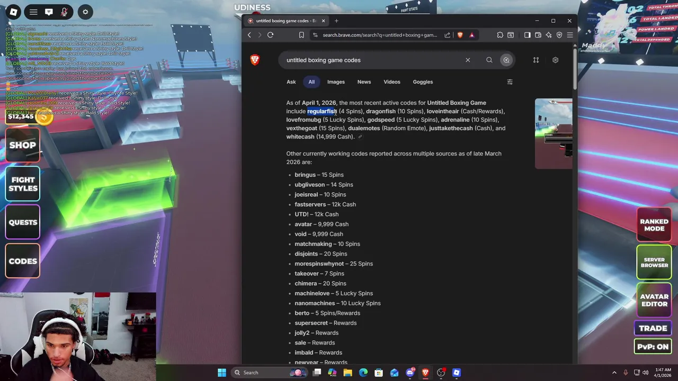678x381 pixels.
Task: Open Microsoft Edge from taskbar
Action: 363,373
